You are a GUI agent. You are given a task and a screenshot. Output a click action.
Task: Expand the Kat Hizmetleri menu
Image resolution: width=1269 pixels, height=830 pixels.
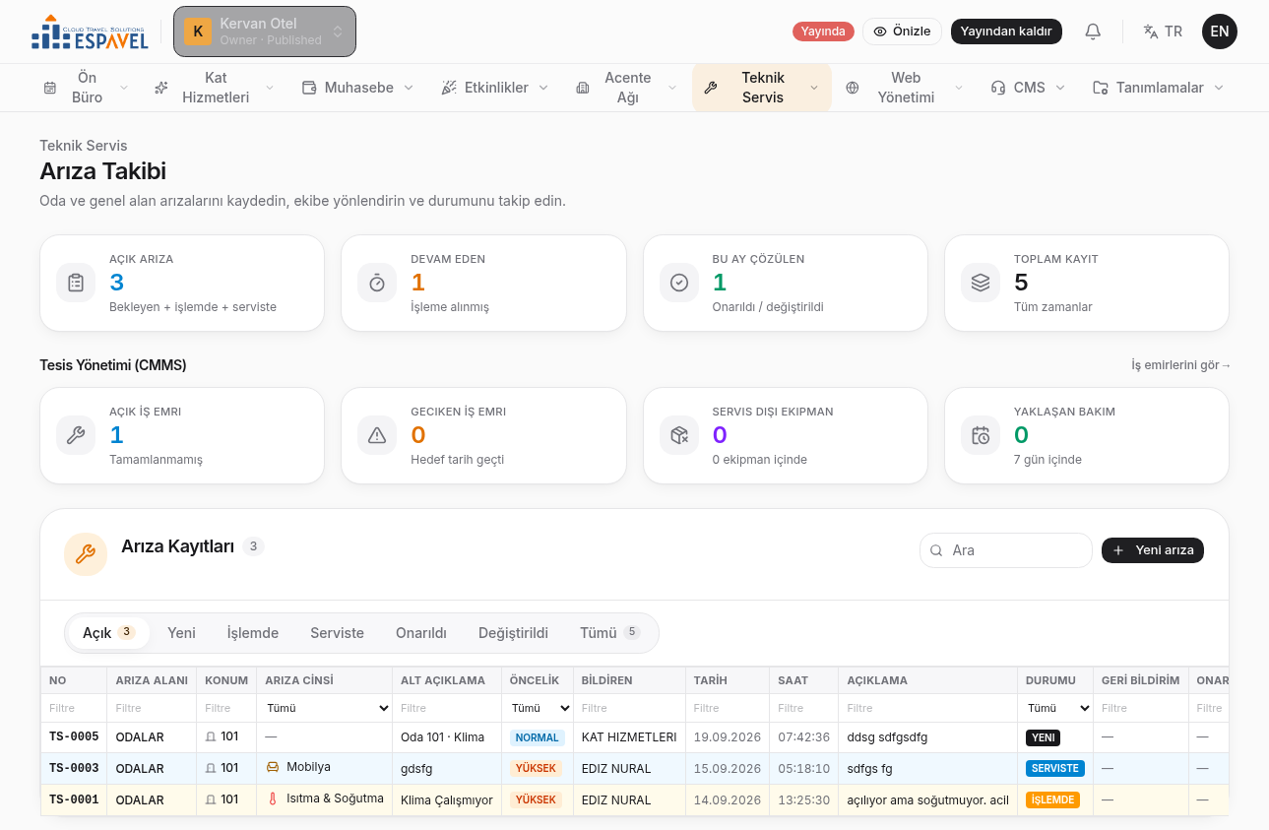[214, 88]
